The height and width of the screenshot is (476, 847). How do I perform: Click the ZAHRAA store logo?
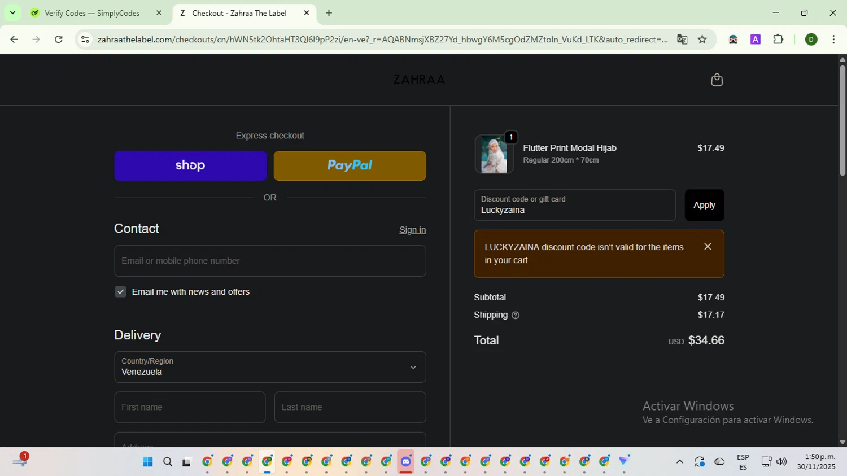click(x=419, y=80)
